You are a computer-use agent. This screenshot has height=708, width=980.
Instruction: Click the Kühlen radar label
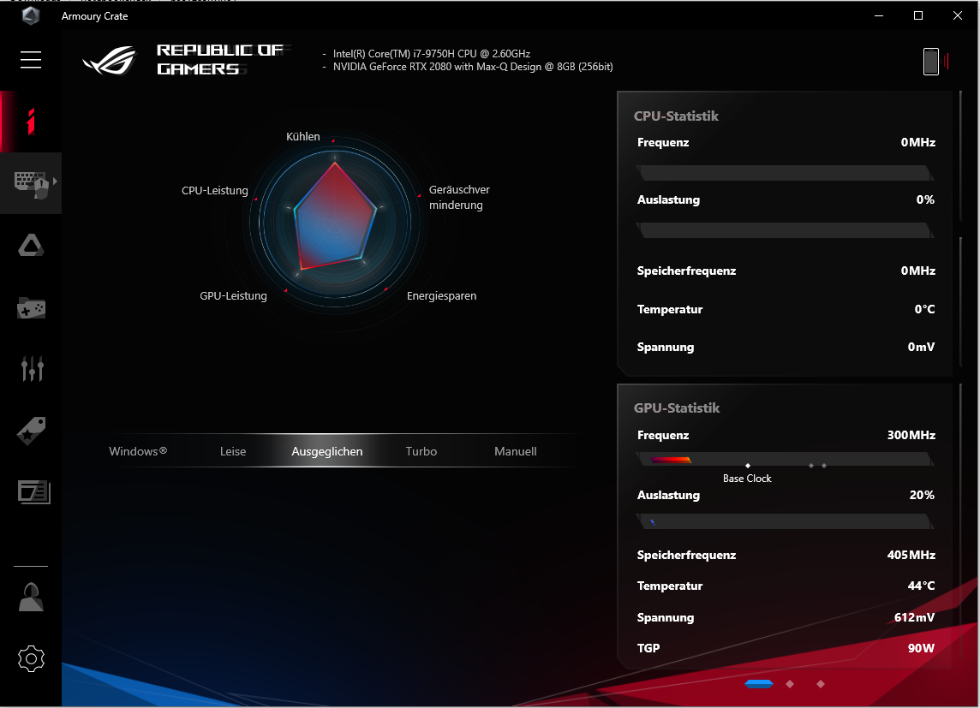click(303, 137)
